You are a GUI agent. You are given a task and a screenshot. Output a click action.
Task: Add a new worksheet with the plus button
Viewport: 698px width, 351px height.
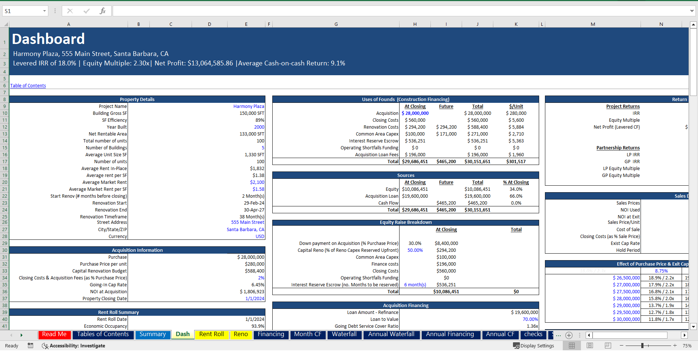coord(569,335)
